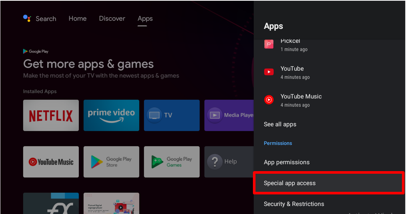Screen dimensions: 406x214
Task: Click the Google Assistant colored icon
Action: click(x=26, y=18)
